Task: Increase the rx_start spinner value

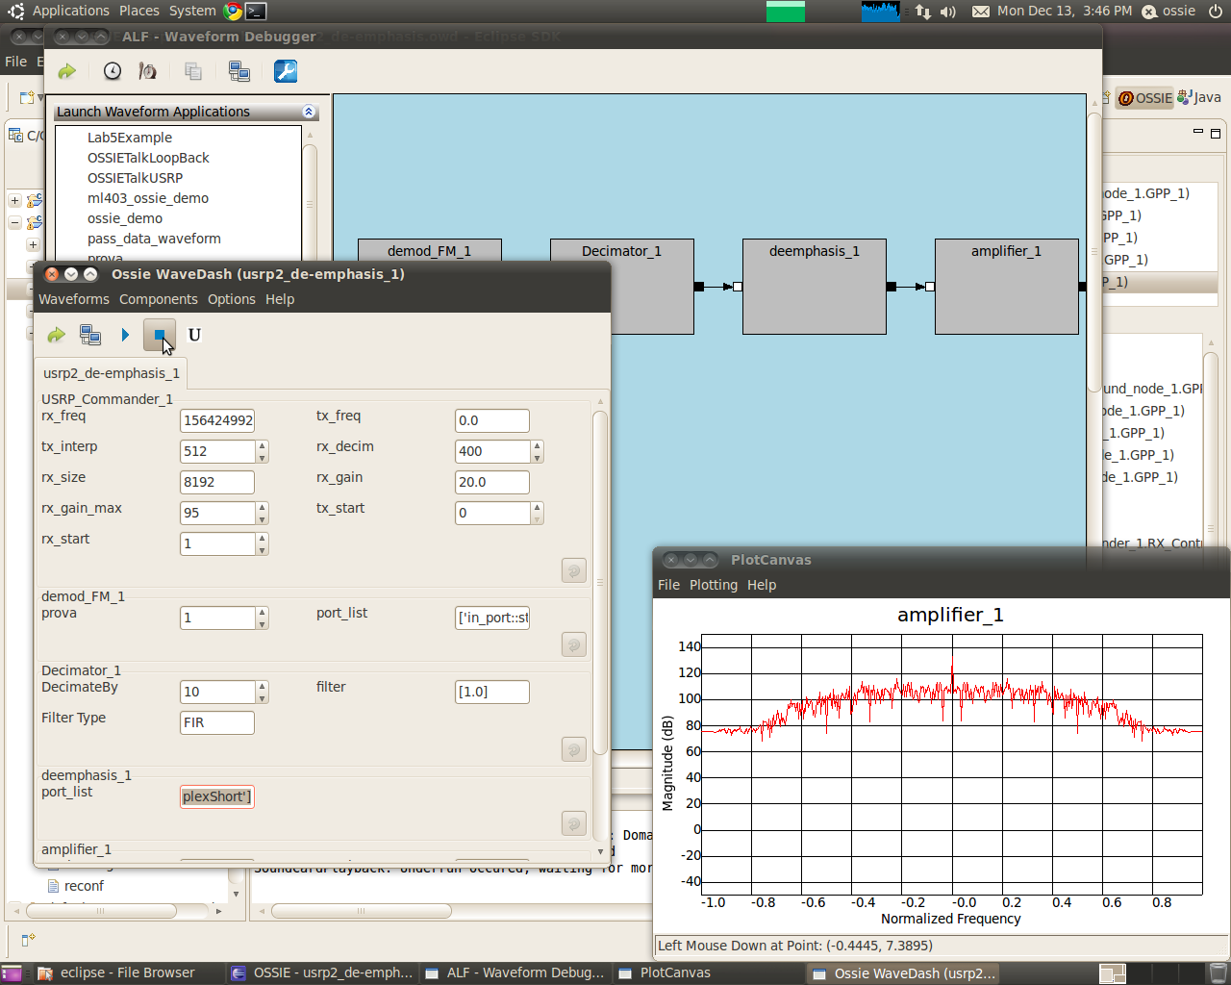Action: point(263,539)
